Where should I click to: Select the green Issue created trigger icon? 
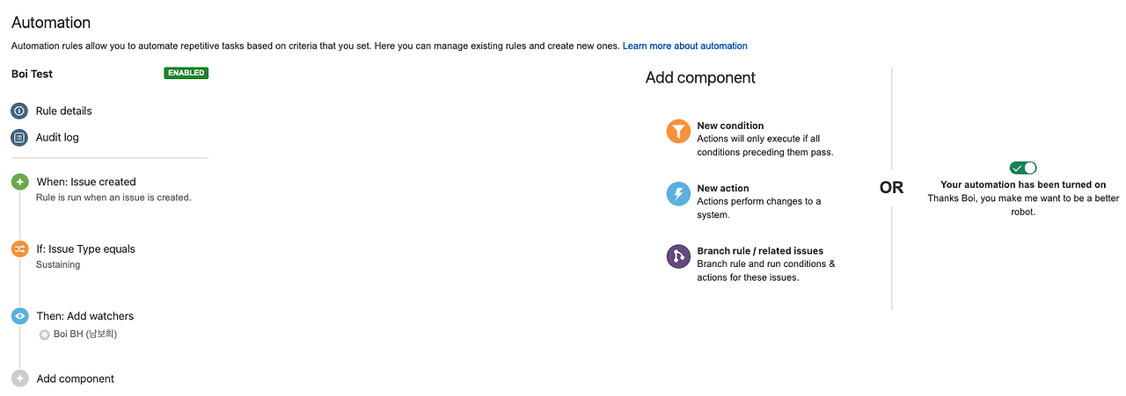(x=19, y=182)
